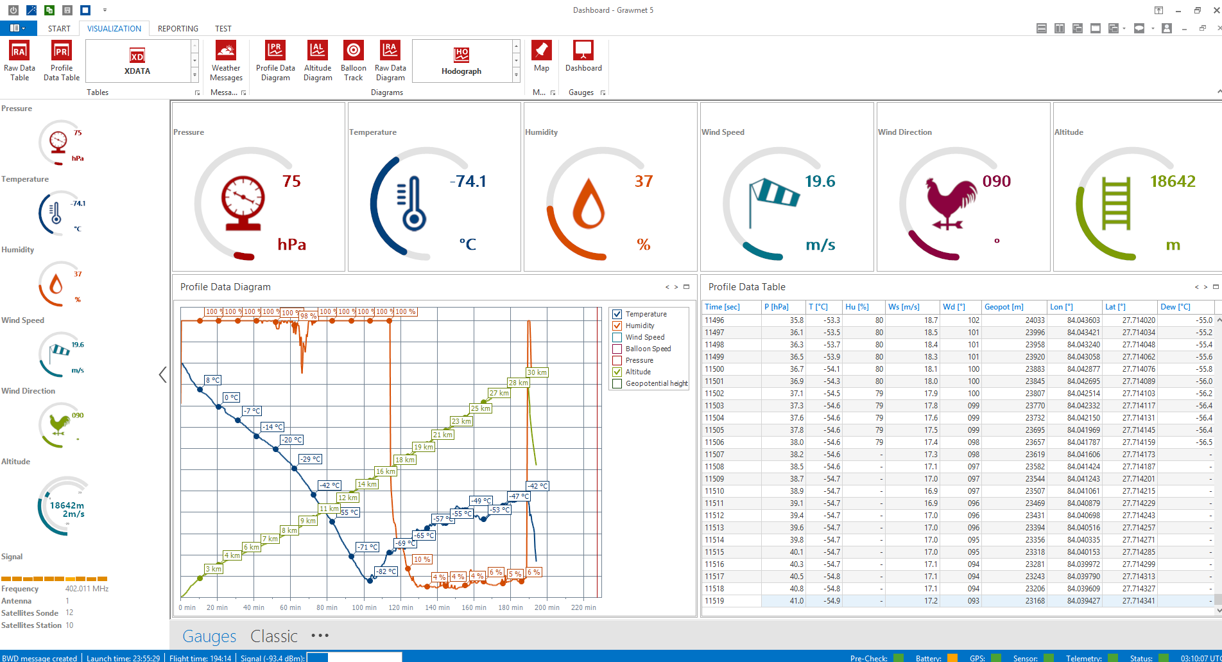Show the Balloon Track diagram
The image size is (1222, 662).
pos(353,60)
